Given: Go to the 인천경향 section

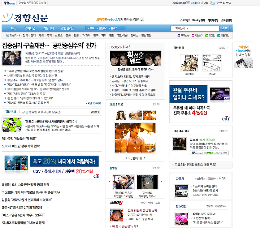Looking at the screenshot, I should [146, 35].
